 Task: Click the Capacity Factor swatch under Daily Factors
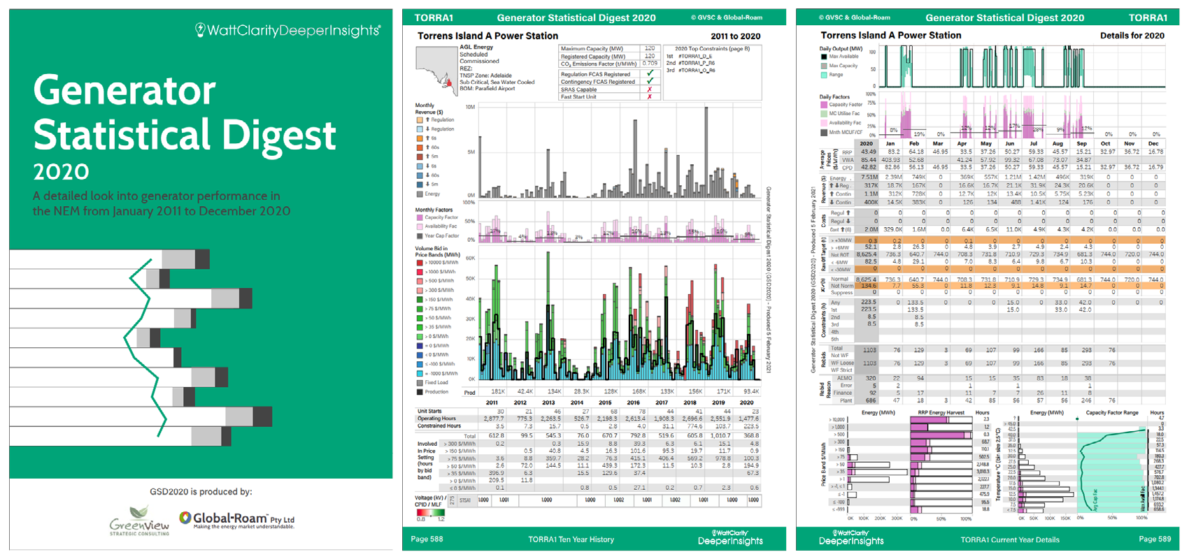pos(824,105)
